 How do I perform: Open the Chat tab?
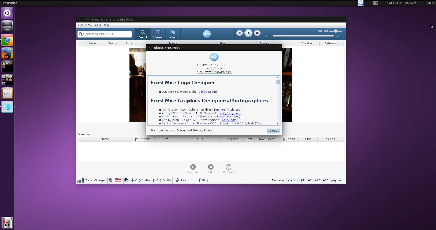tap(173, 34)
